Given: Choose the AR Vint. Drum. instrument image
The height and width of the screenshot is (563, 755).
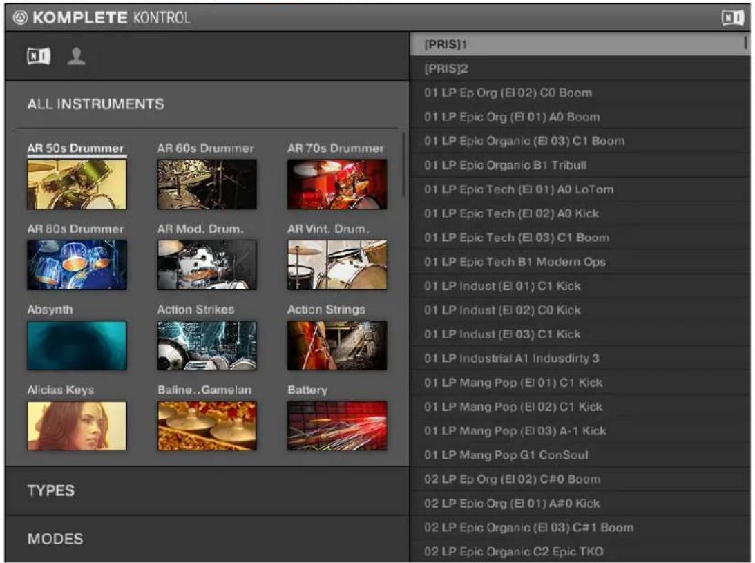Looking at the screenshot, I should 337,265.
